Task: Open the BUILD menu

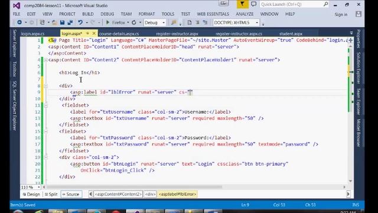Action: [x=88, y=14]
